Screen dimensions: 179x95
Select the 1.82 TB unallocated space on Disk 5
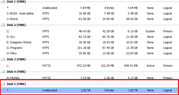89,90
